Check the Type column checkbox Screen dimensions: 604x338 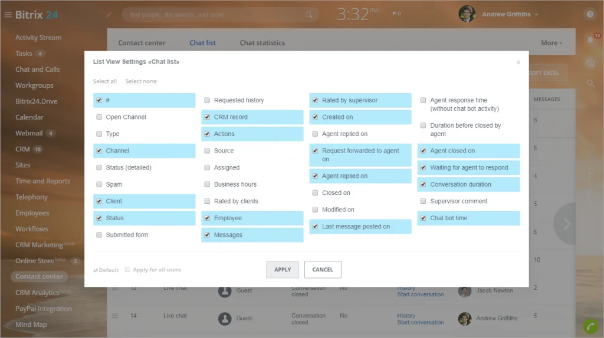click(x=99, y=134)
